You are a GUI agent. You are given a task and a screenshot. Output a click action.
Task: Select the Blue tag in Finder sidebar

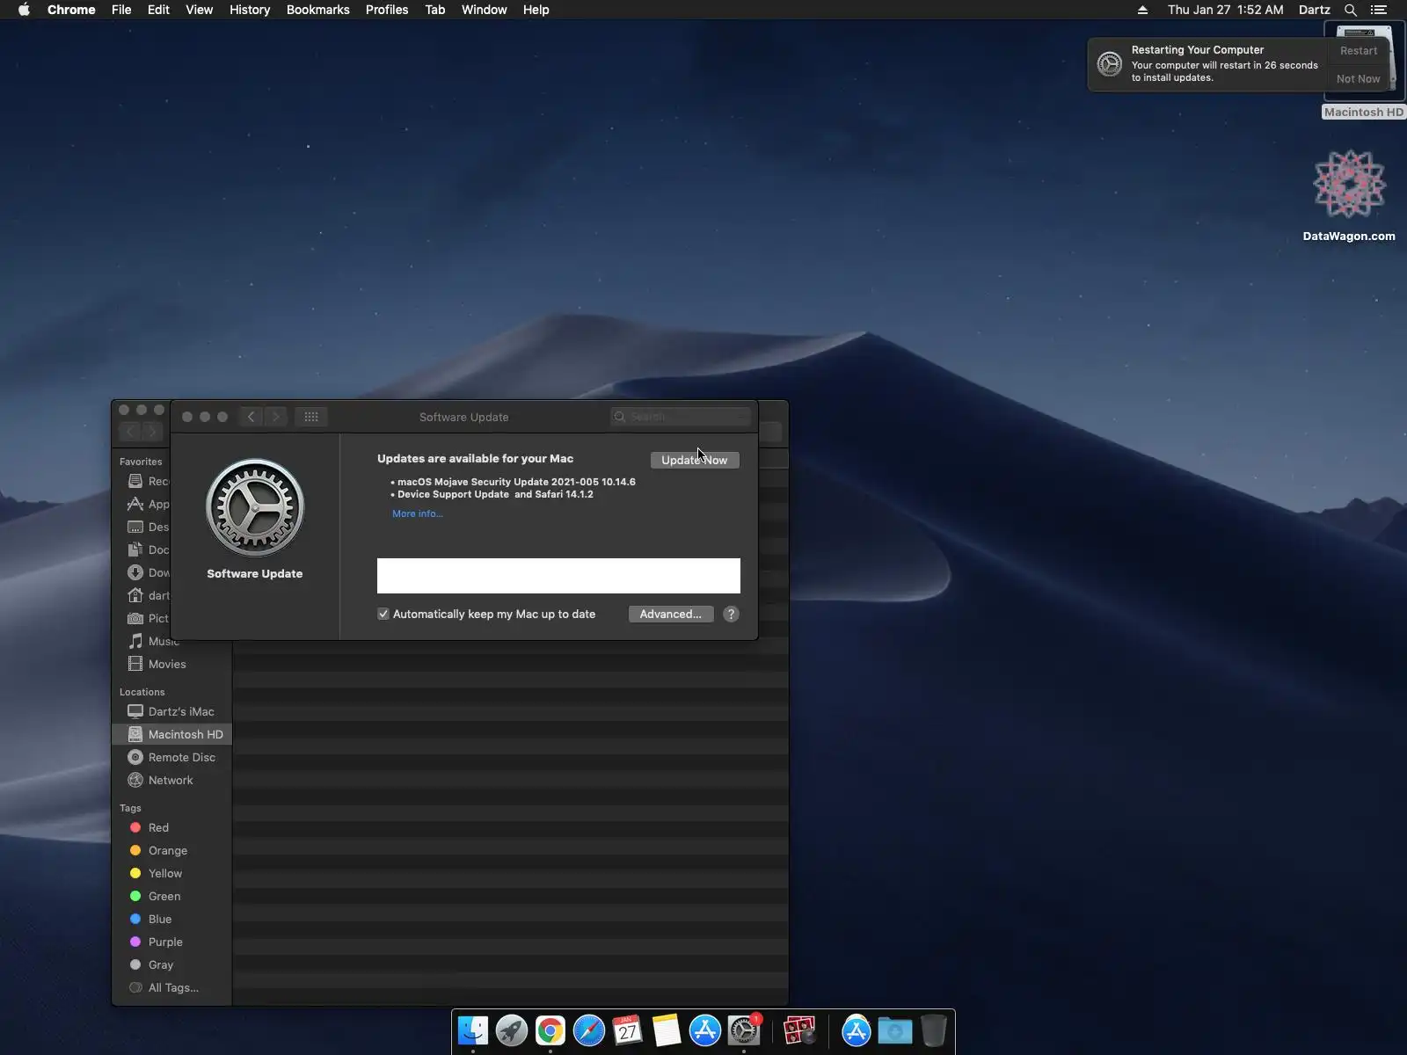(151, 919)
